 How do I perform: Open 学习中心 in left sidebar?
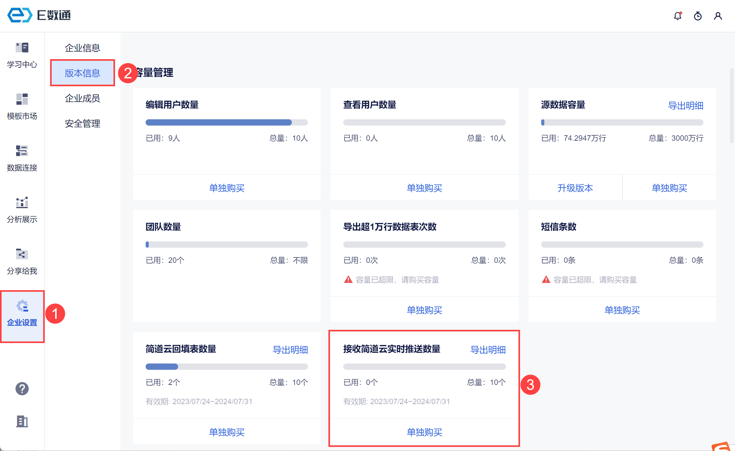pyautogui.click(x=22, y=55)
